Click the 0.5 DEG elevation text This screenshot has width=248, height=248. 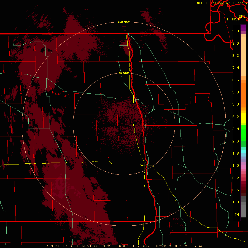[x=141, y=246]
